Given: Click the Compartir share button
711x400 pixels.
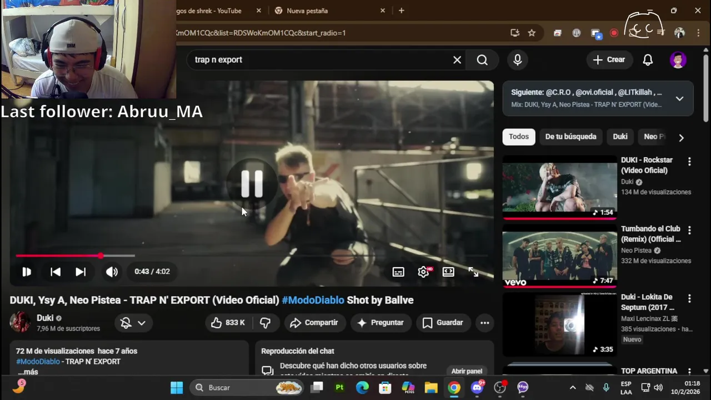Looking at the screenshot, I should pos(314,323).
